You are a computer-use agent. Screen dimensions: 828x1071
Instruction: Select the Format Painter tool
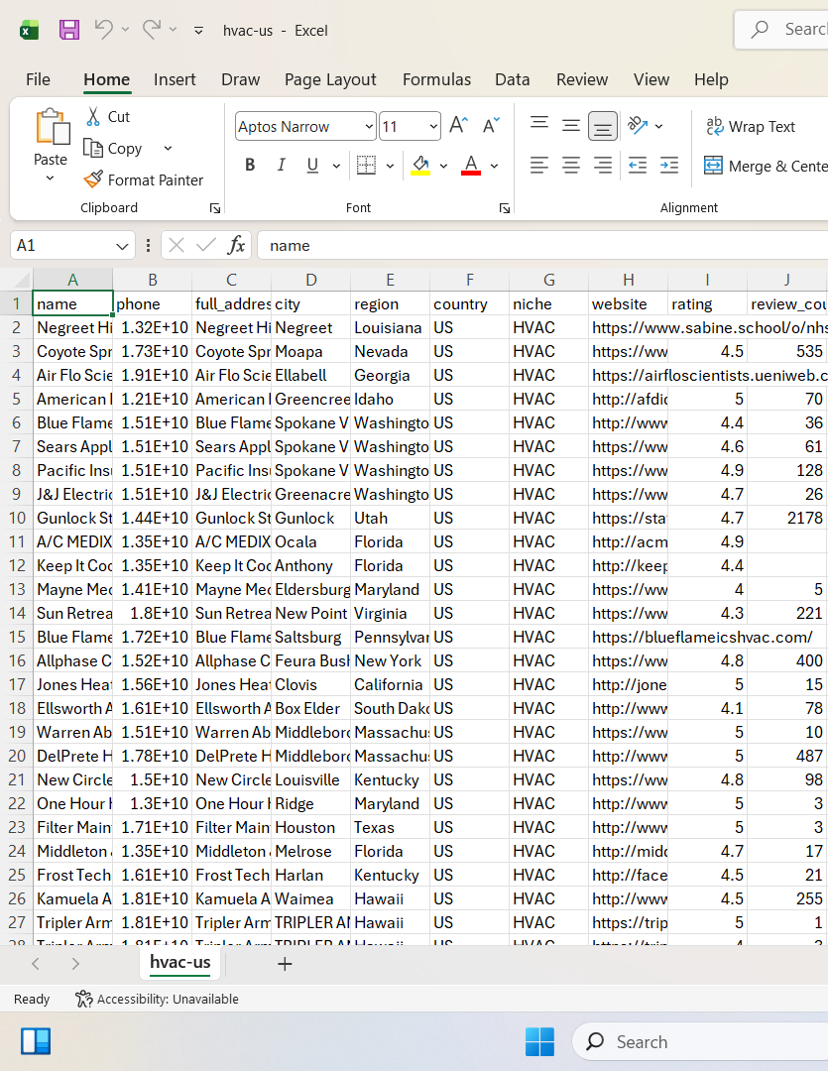[x=144, y=179]
